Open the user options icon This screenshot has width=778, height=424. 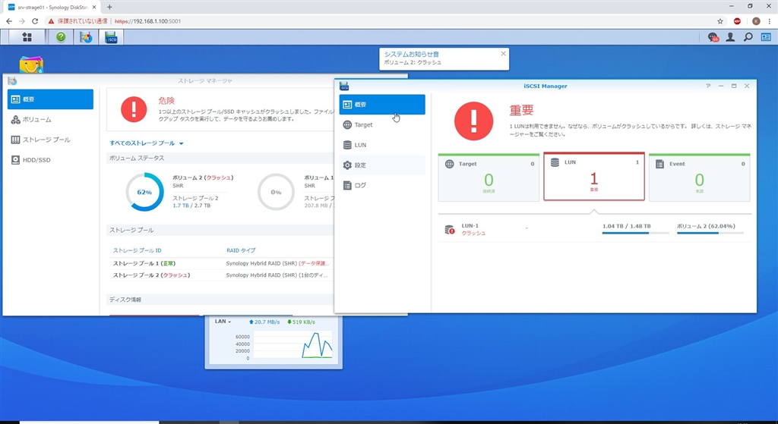(x=730, y=37)
